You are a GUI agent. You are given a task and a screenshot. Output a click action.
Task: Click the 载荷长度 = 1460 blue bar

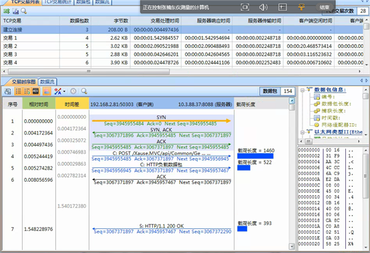pos(255,156)
